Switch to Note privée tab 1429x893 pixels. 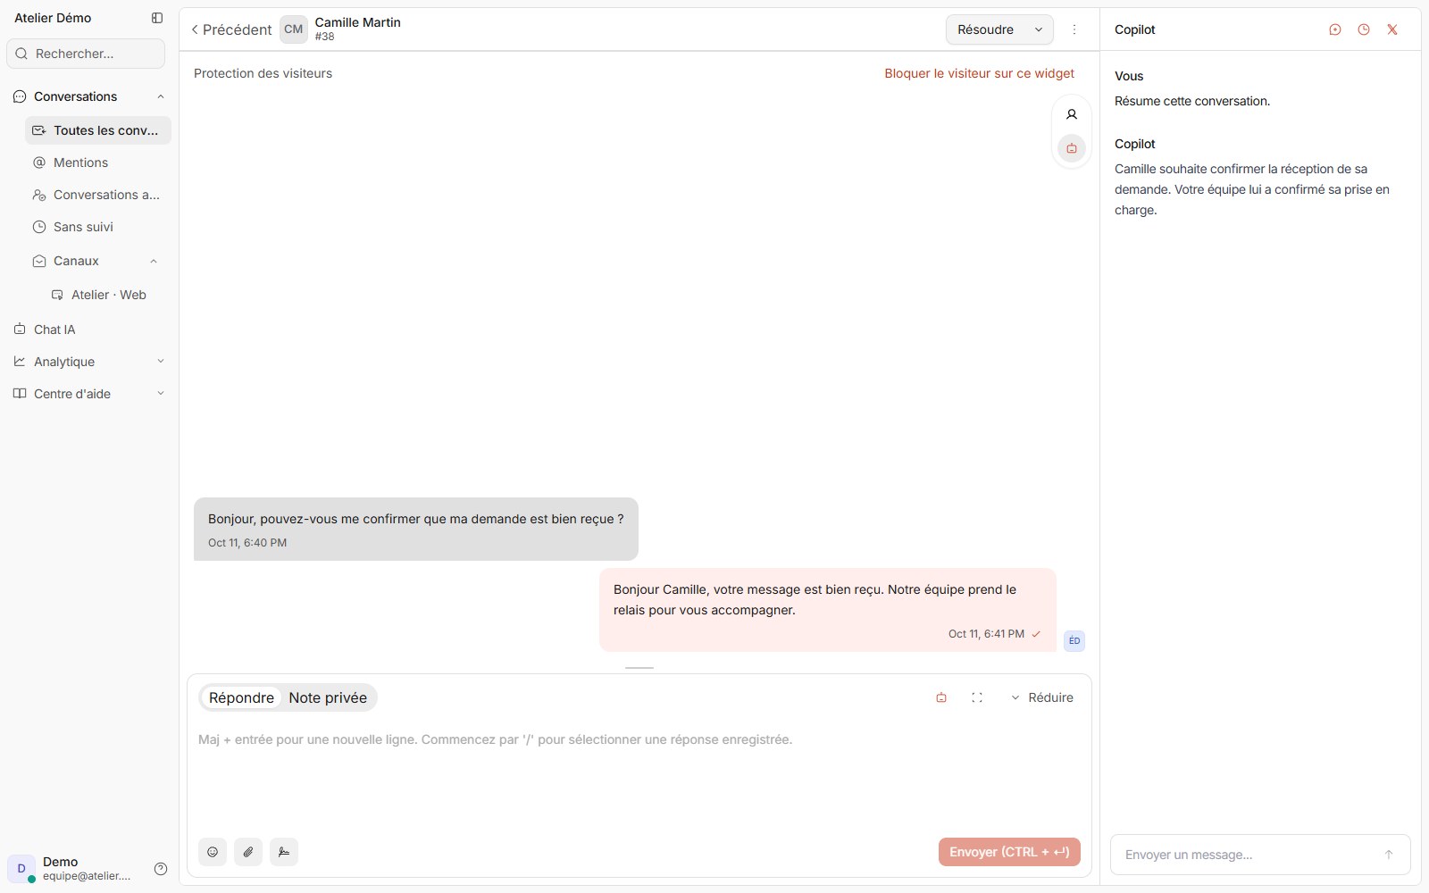pyautogui.click(x=328, y=697)
